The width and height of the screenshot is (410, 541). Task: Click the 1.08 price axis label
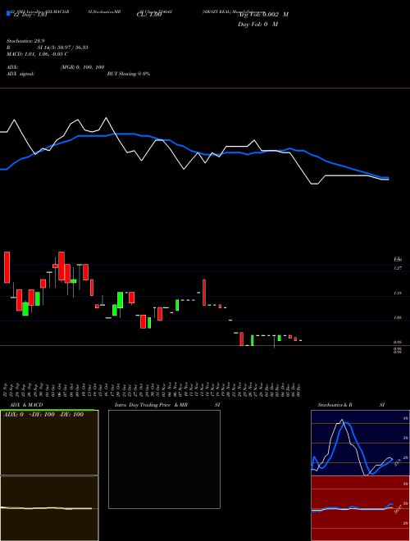[398, 318]
